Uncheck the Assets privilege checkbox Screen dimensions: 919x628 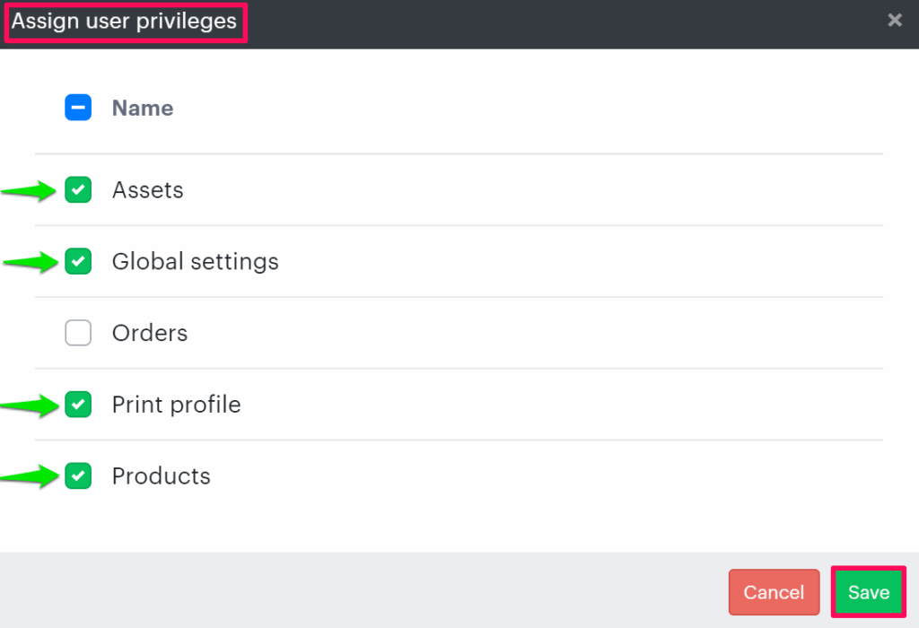click(78, 190)
